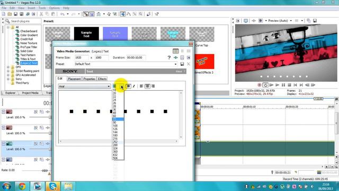Expand the OFX folder in tree
The image size is (339, 191).
point(8,67)
